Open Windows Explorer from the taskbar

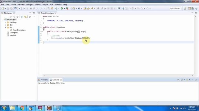tap(12, 108)
